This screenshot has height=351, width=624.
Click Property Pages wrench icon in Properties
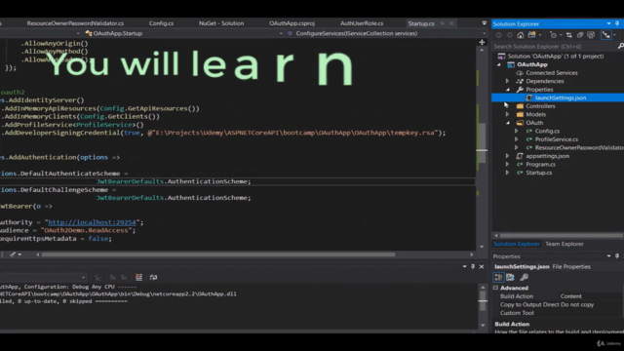click(525, 277)
